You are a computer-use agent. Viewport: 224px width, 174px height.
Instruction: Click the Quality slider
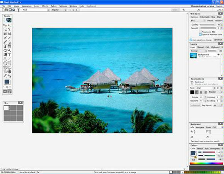pos(207,25)
